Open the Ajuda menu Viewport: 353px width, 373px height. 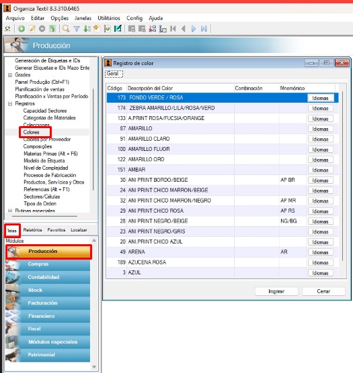155,18
